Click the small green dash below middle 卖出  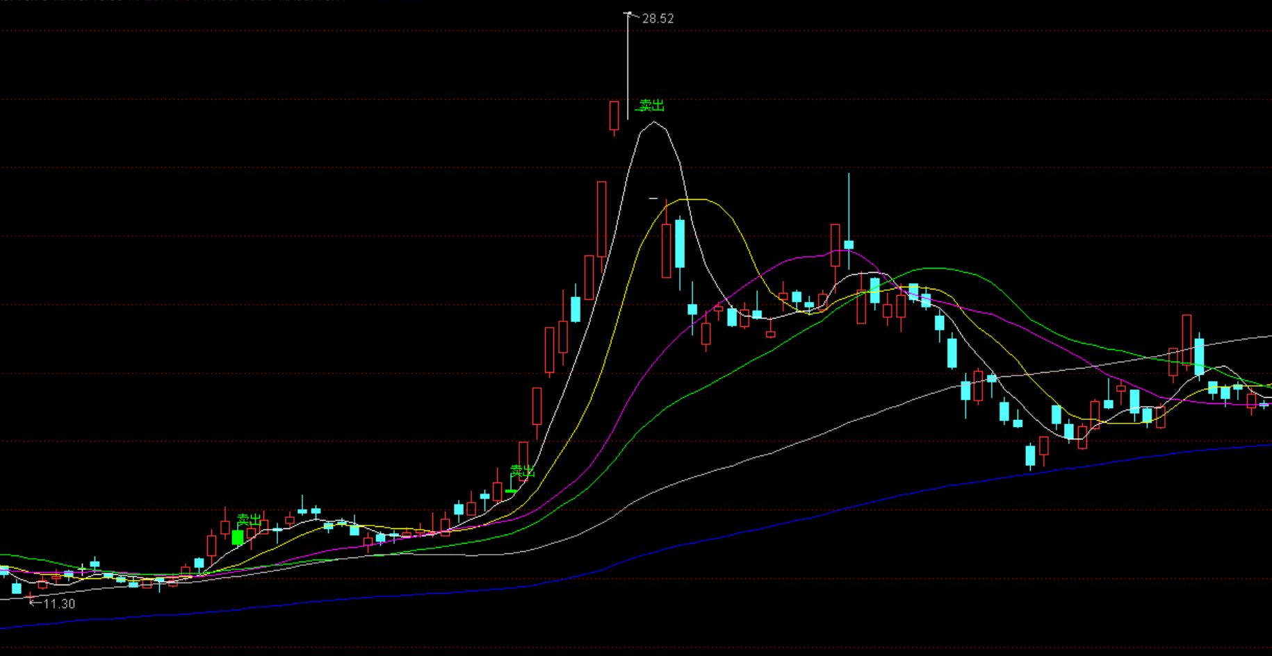pos(512,491)
